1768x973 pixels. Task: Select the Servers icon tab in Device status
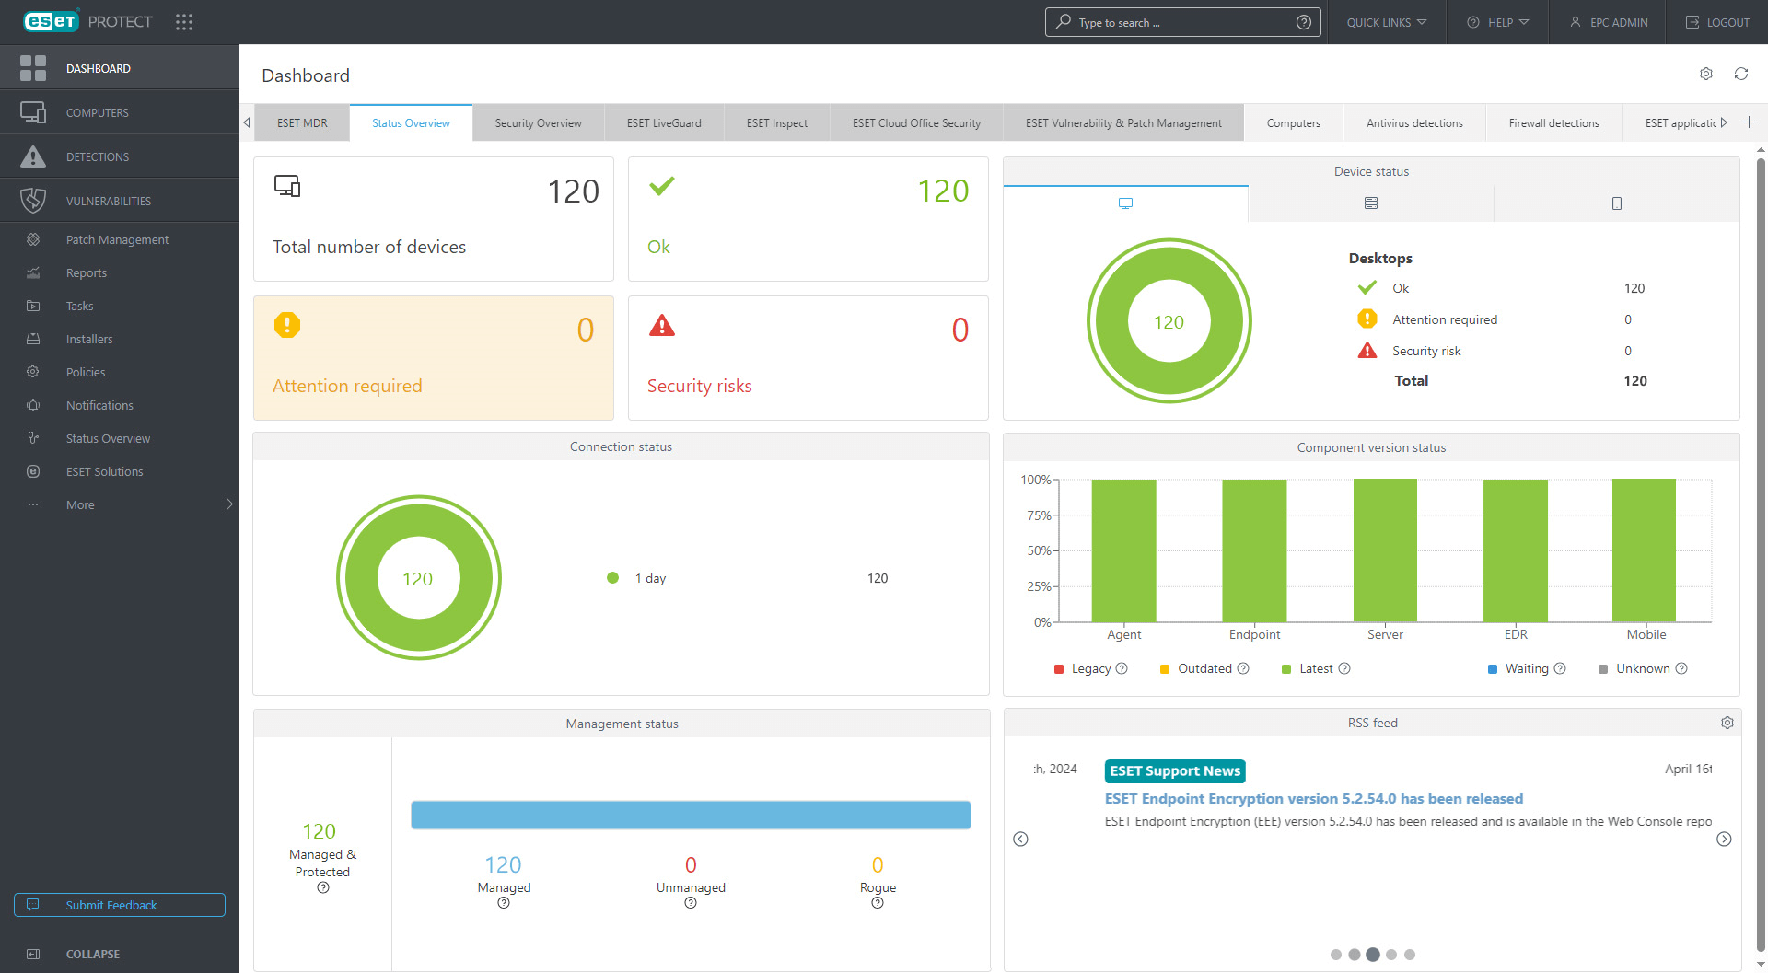click(x=1371, y=203)
